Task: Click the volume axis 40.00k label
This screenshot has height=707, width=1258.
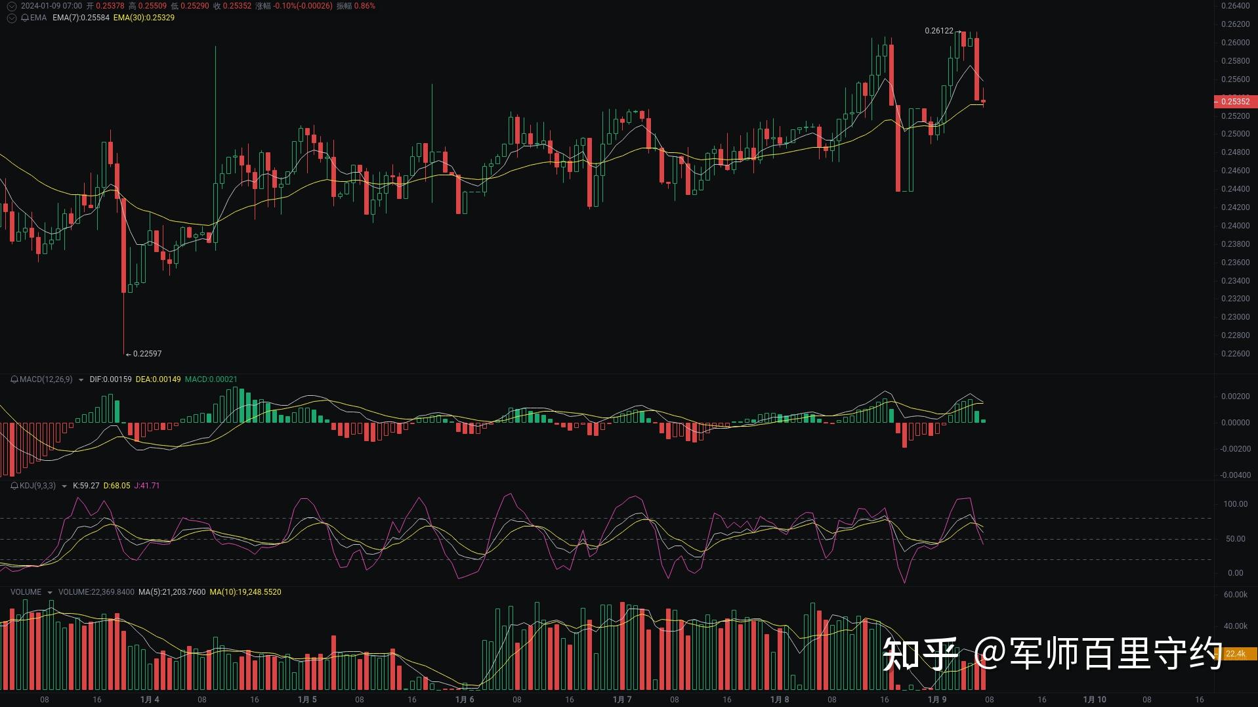Action: 1235,626
